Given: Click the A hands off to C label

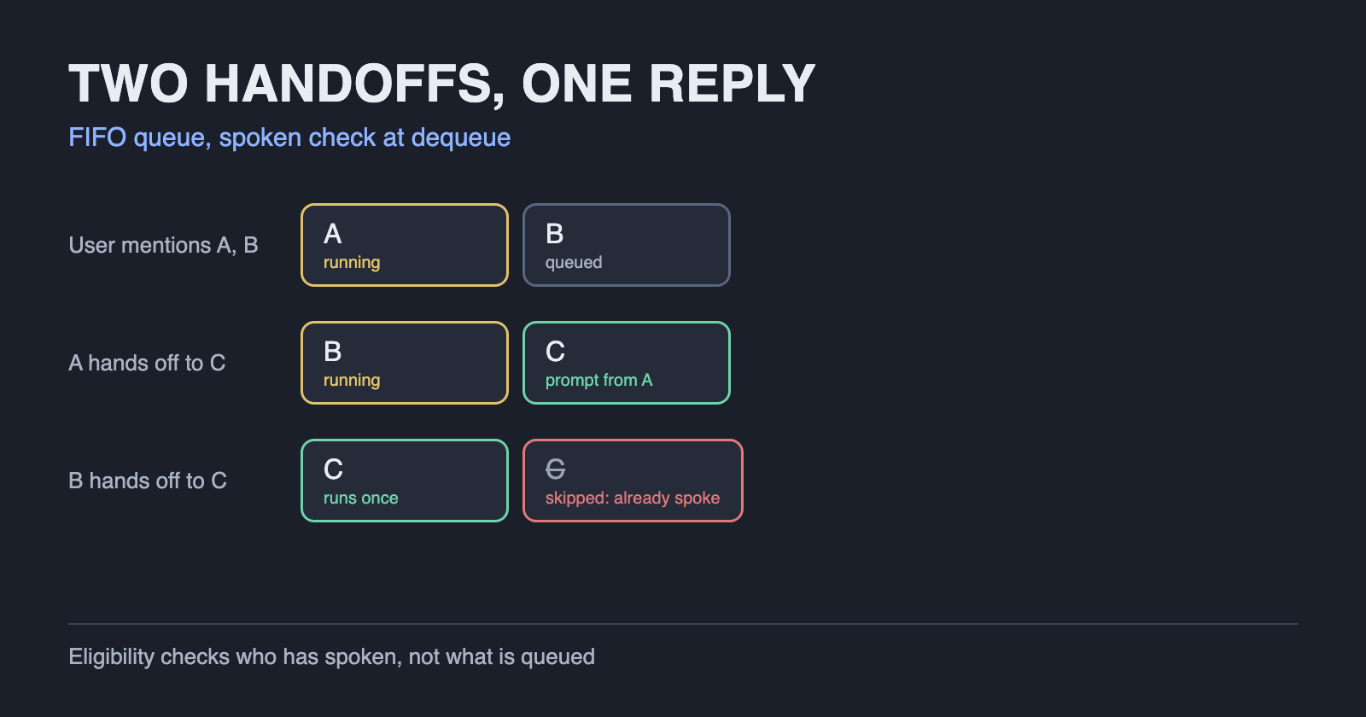Looking at the screenshot, I should (147, 363).
